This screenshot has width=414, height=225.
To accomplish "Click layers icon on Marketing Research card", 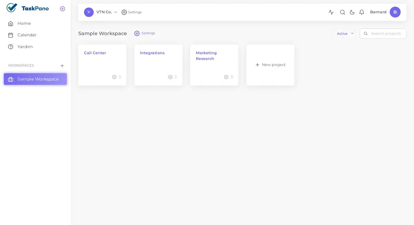I will tap(226, 77).
